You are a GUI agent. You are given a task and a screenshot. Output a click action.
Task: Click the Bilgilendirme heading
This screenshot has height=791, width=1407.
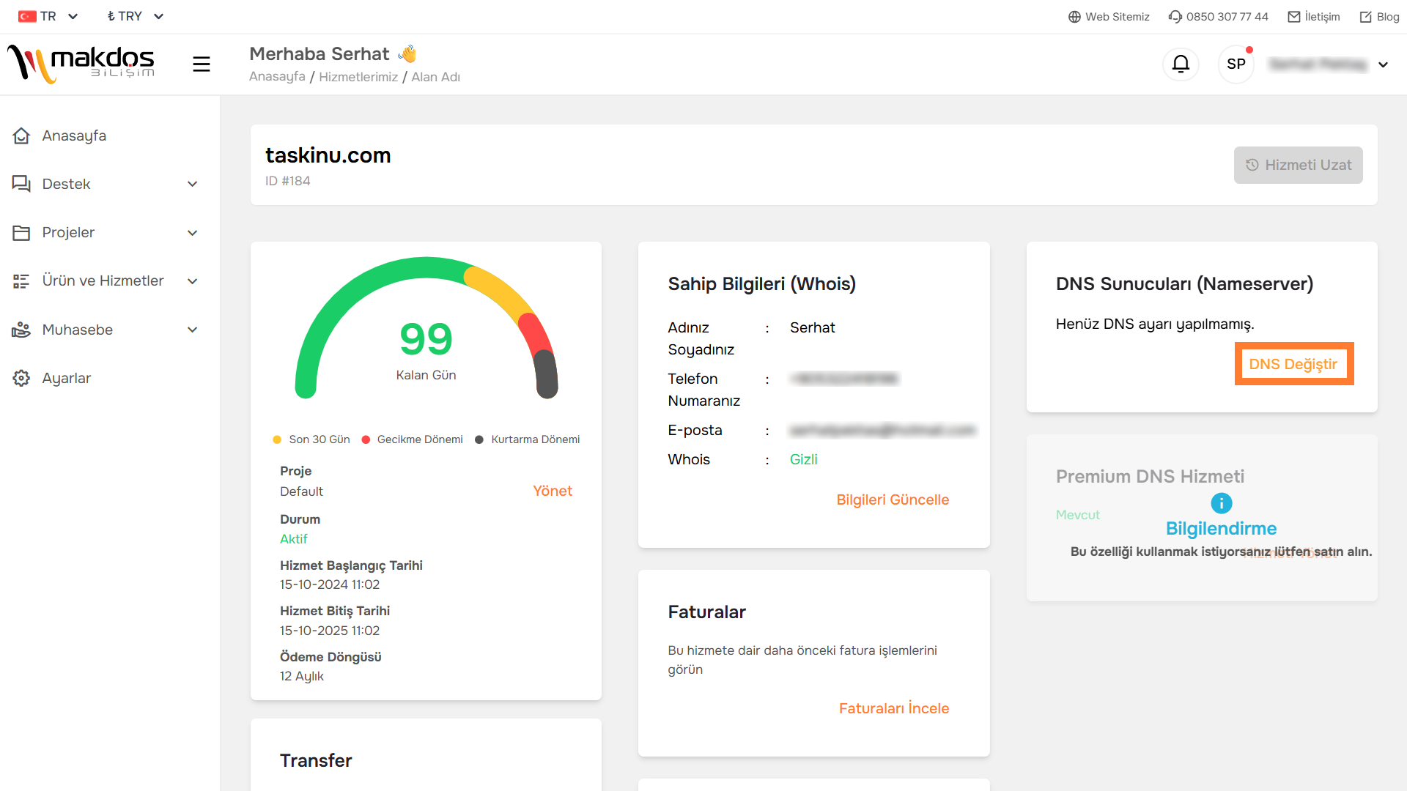1221,528
